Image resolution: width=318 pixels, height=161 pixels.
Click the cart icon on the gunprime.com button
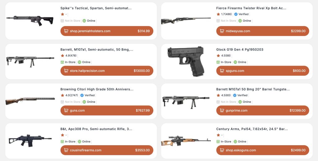222,111
